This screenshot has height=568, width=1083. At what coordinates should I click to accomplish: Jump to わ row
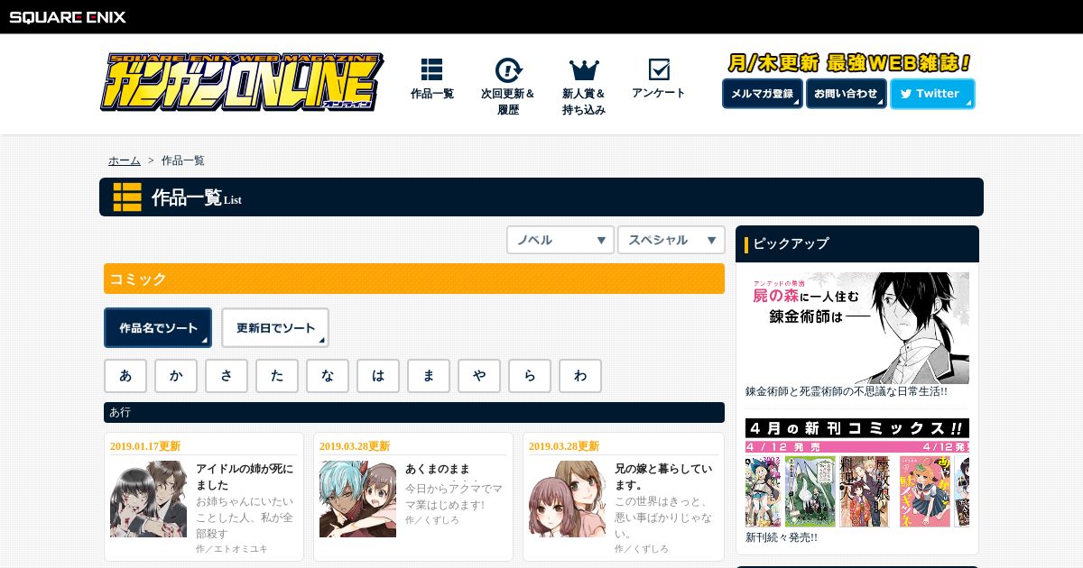pyautogui.click(x=580, y=376)
